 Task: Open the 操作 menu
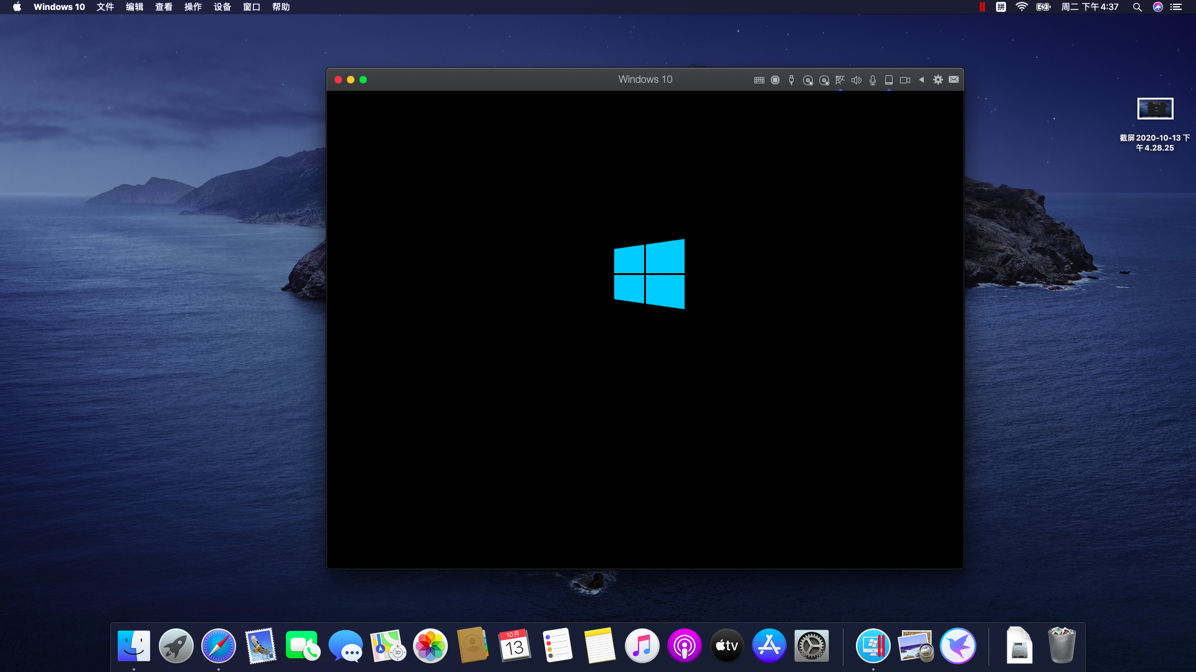tap(193, 7)
